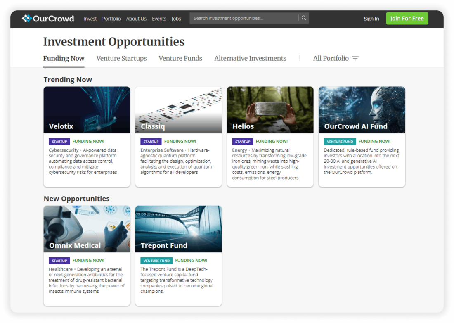This screenshot has width=454, height=323.
Task: Open the Helios card image
Action: pyautogui.click(x=270, y=109)
